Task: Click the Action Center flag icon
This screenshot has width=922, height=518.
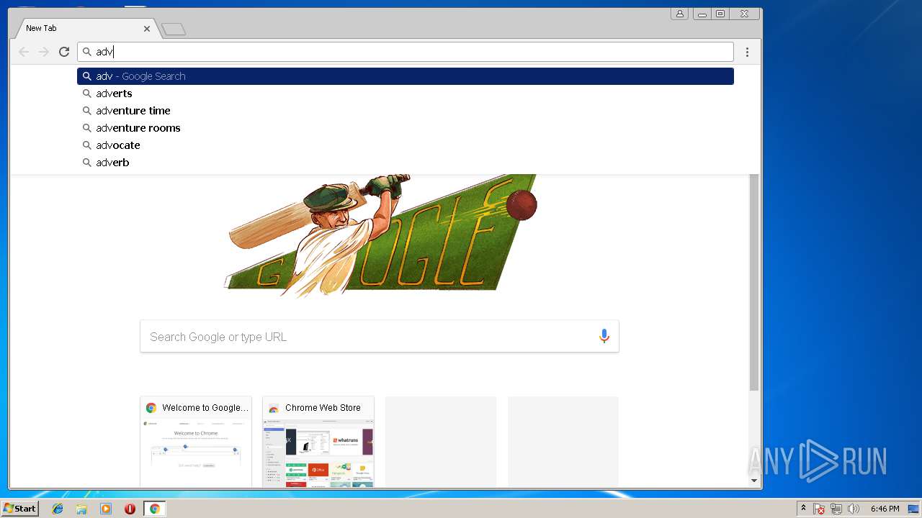Action: coord(819,509)
